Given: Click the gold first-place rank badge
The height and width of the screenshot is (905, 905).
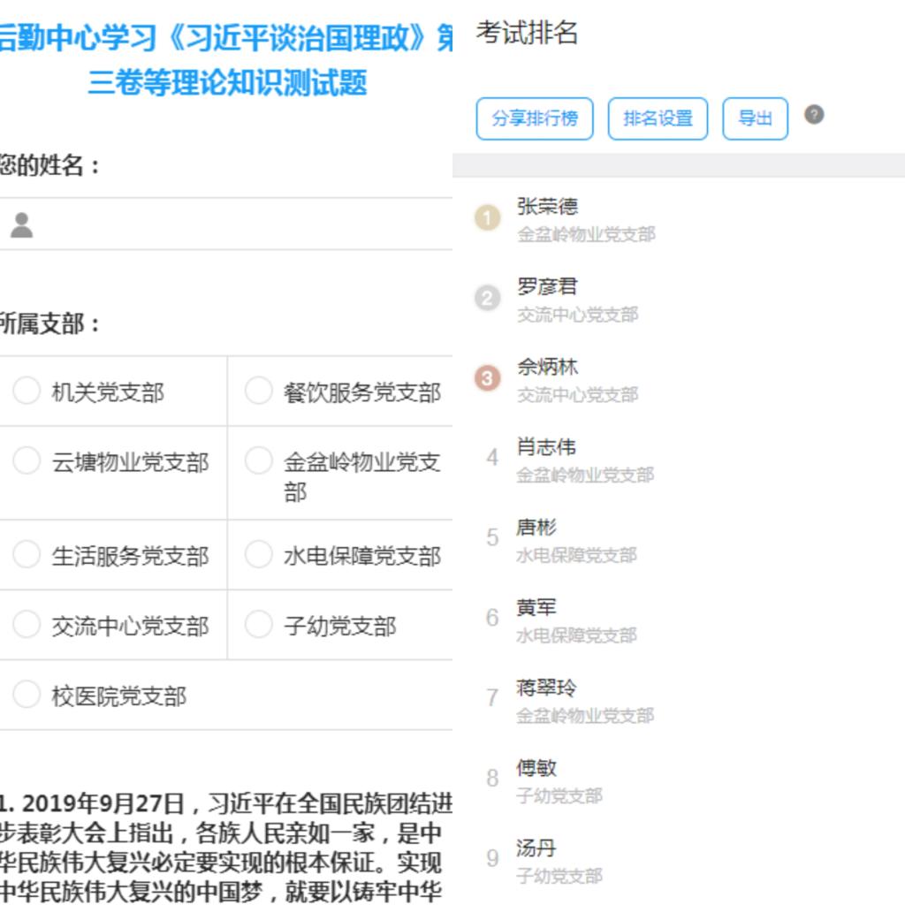Looking at the screenshot, I should pyautogui.click(x=487, y=217).
